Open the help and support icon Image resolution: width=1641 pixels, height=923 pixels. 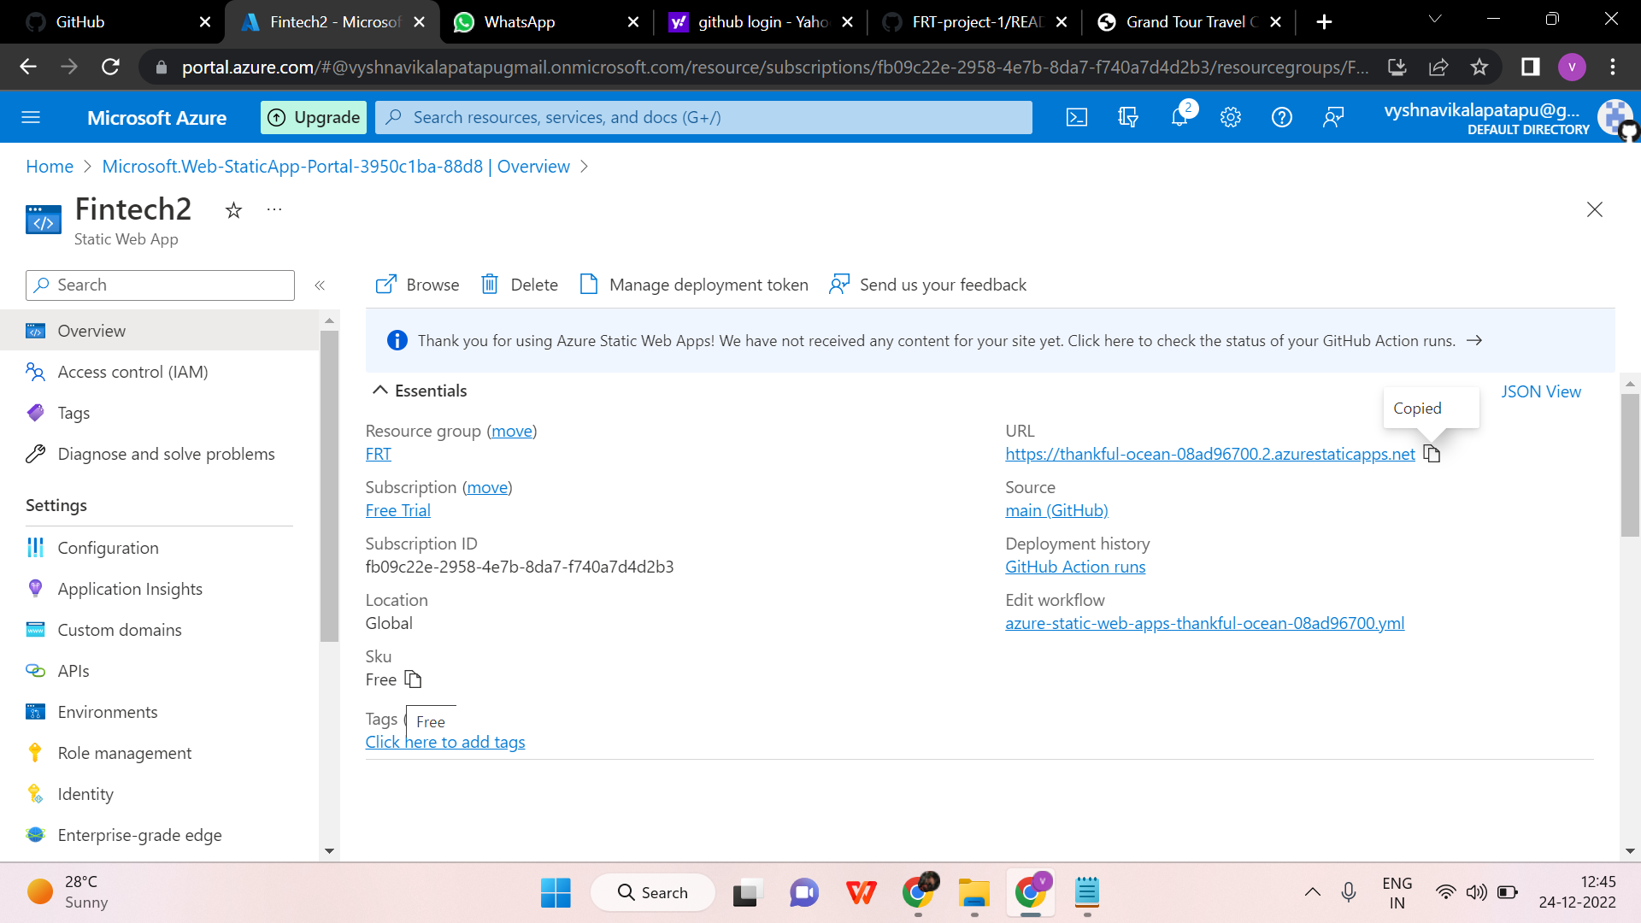[x=1281, y=117]
